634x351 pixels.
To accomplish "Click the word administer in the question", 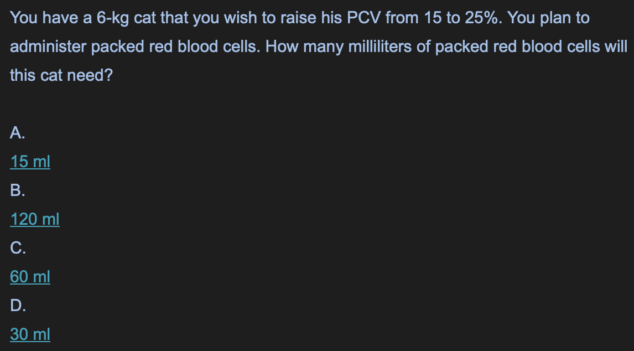I will tap(48, 47).
